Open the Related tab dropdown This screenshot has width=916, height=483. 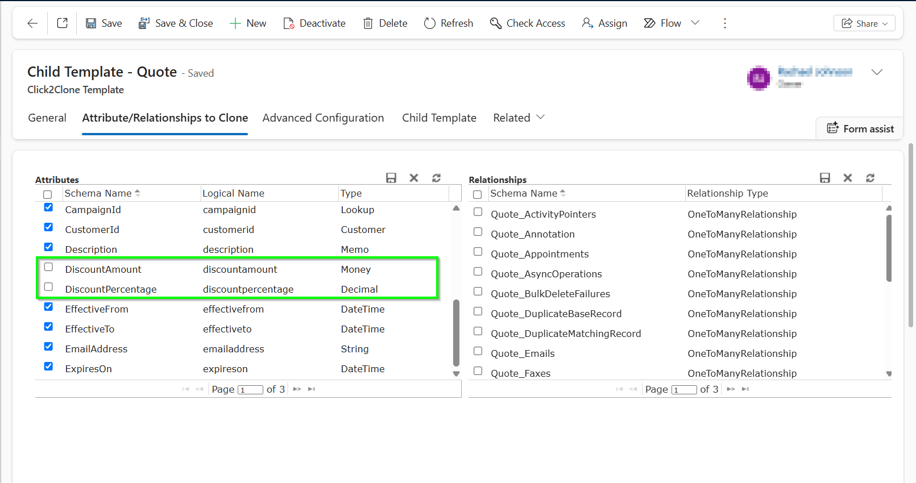[519, 118]
